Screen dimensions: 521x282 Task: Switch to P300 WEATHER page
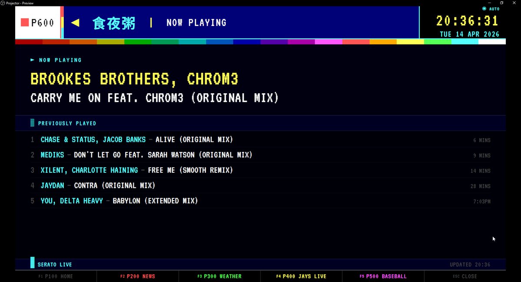pyautogui.click(x=219, y=276)
